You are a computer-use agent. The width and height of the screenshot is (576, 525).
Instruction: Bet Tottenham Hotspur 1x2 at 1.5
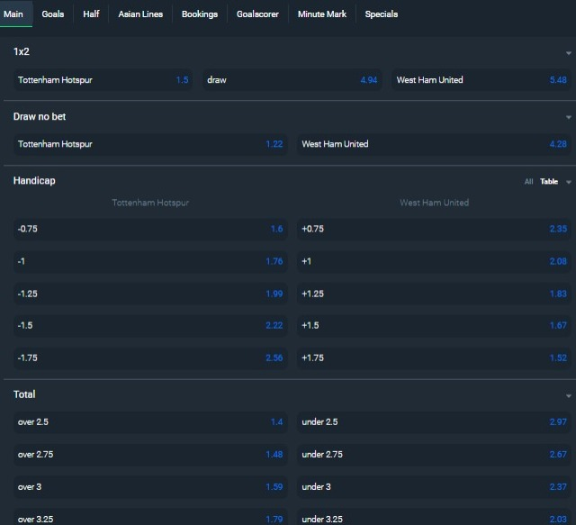coord(103,80)
